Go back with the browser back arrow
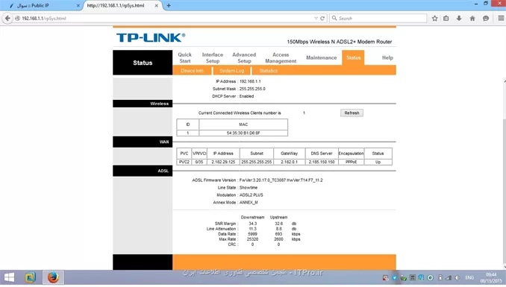This screenshot has height=287, width=506. [7, 19]
